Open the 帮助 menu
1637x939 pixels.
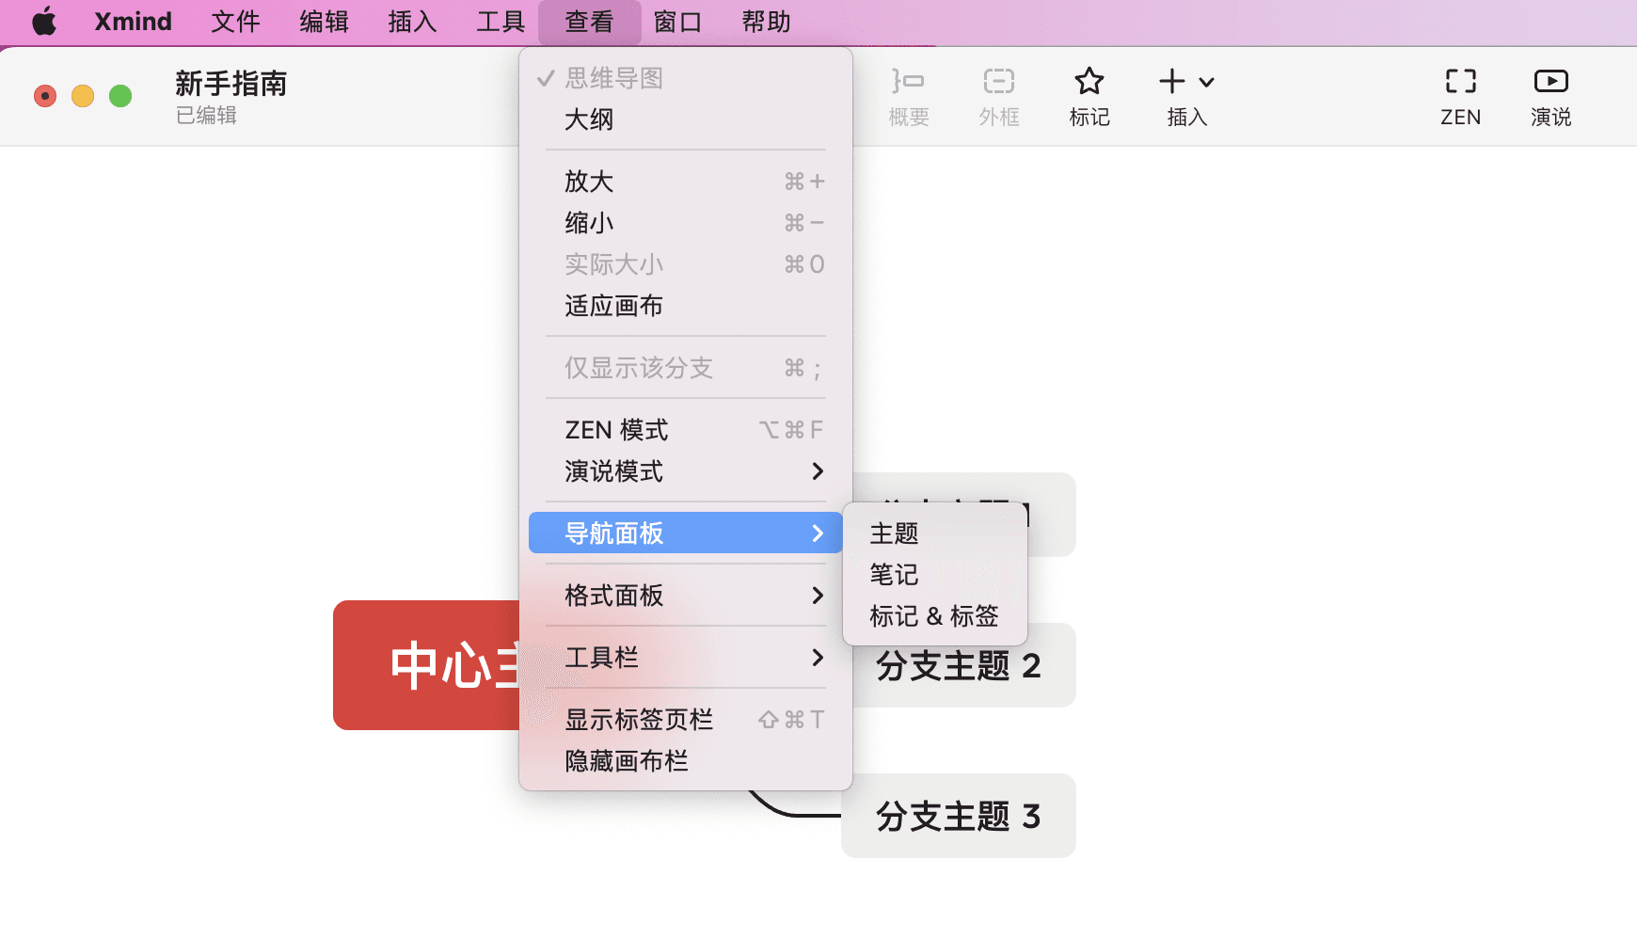765,21
